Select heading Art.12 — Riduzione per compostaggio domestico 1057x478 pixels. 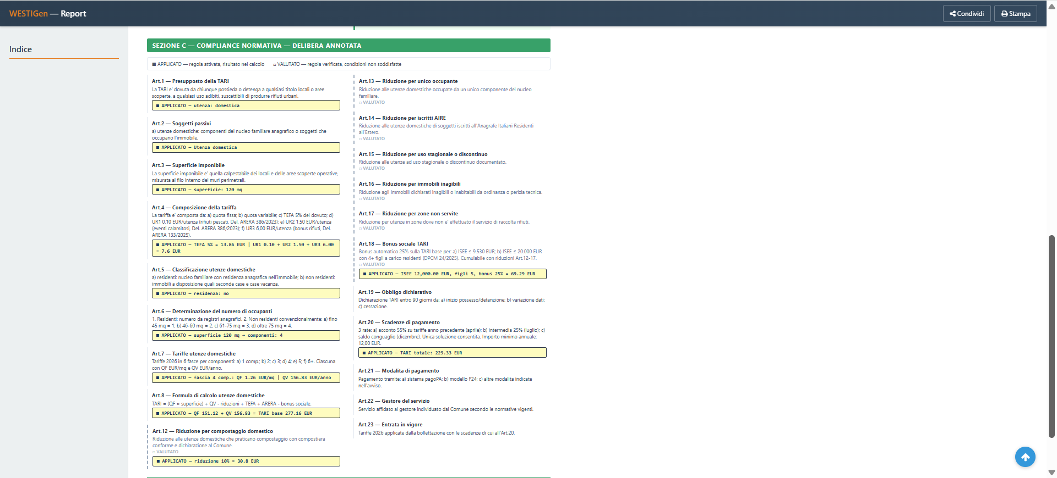[213, 431]
